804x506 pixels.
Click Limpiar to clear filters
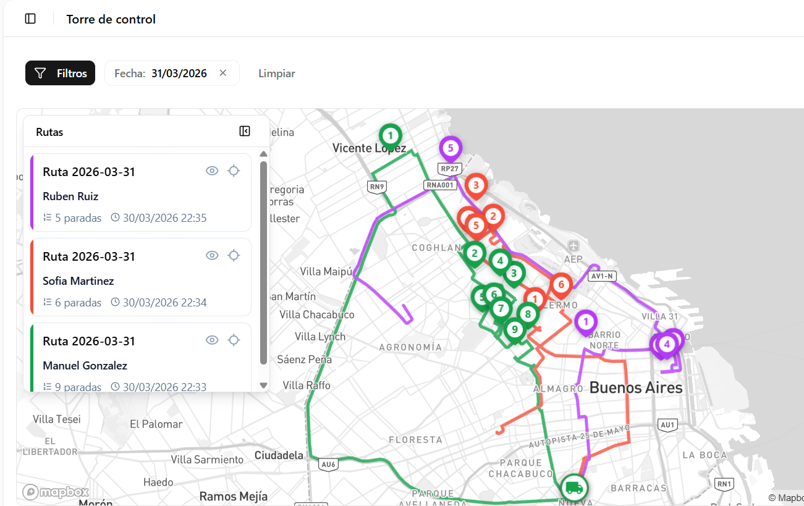coord(276,74)
